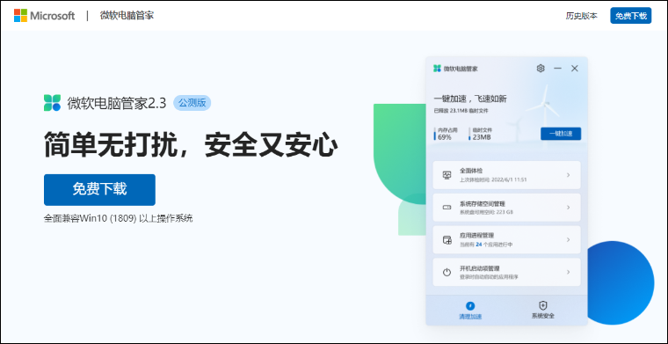Click 一键加速，飞速如新 headline in app

pos(470,99)
